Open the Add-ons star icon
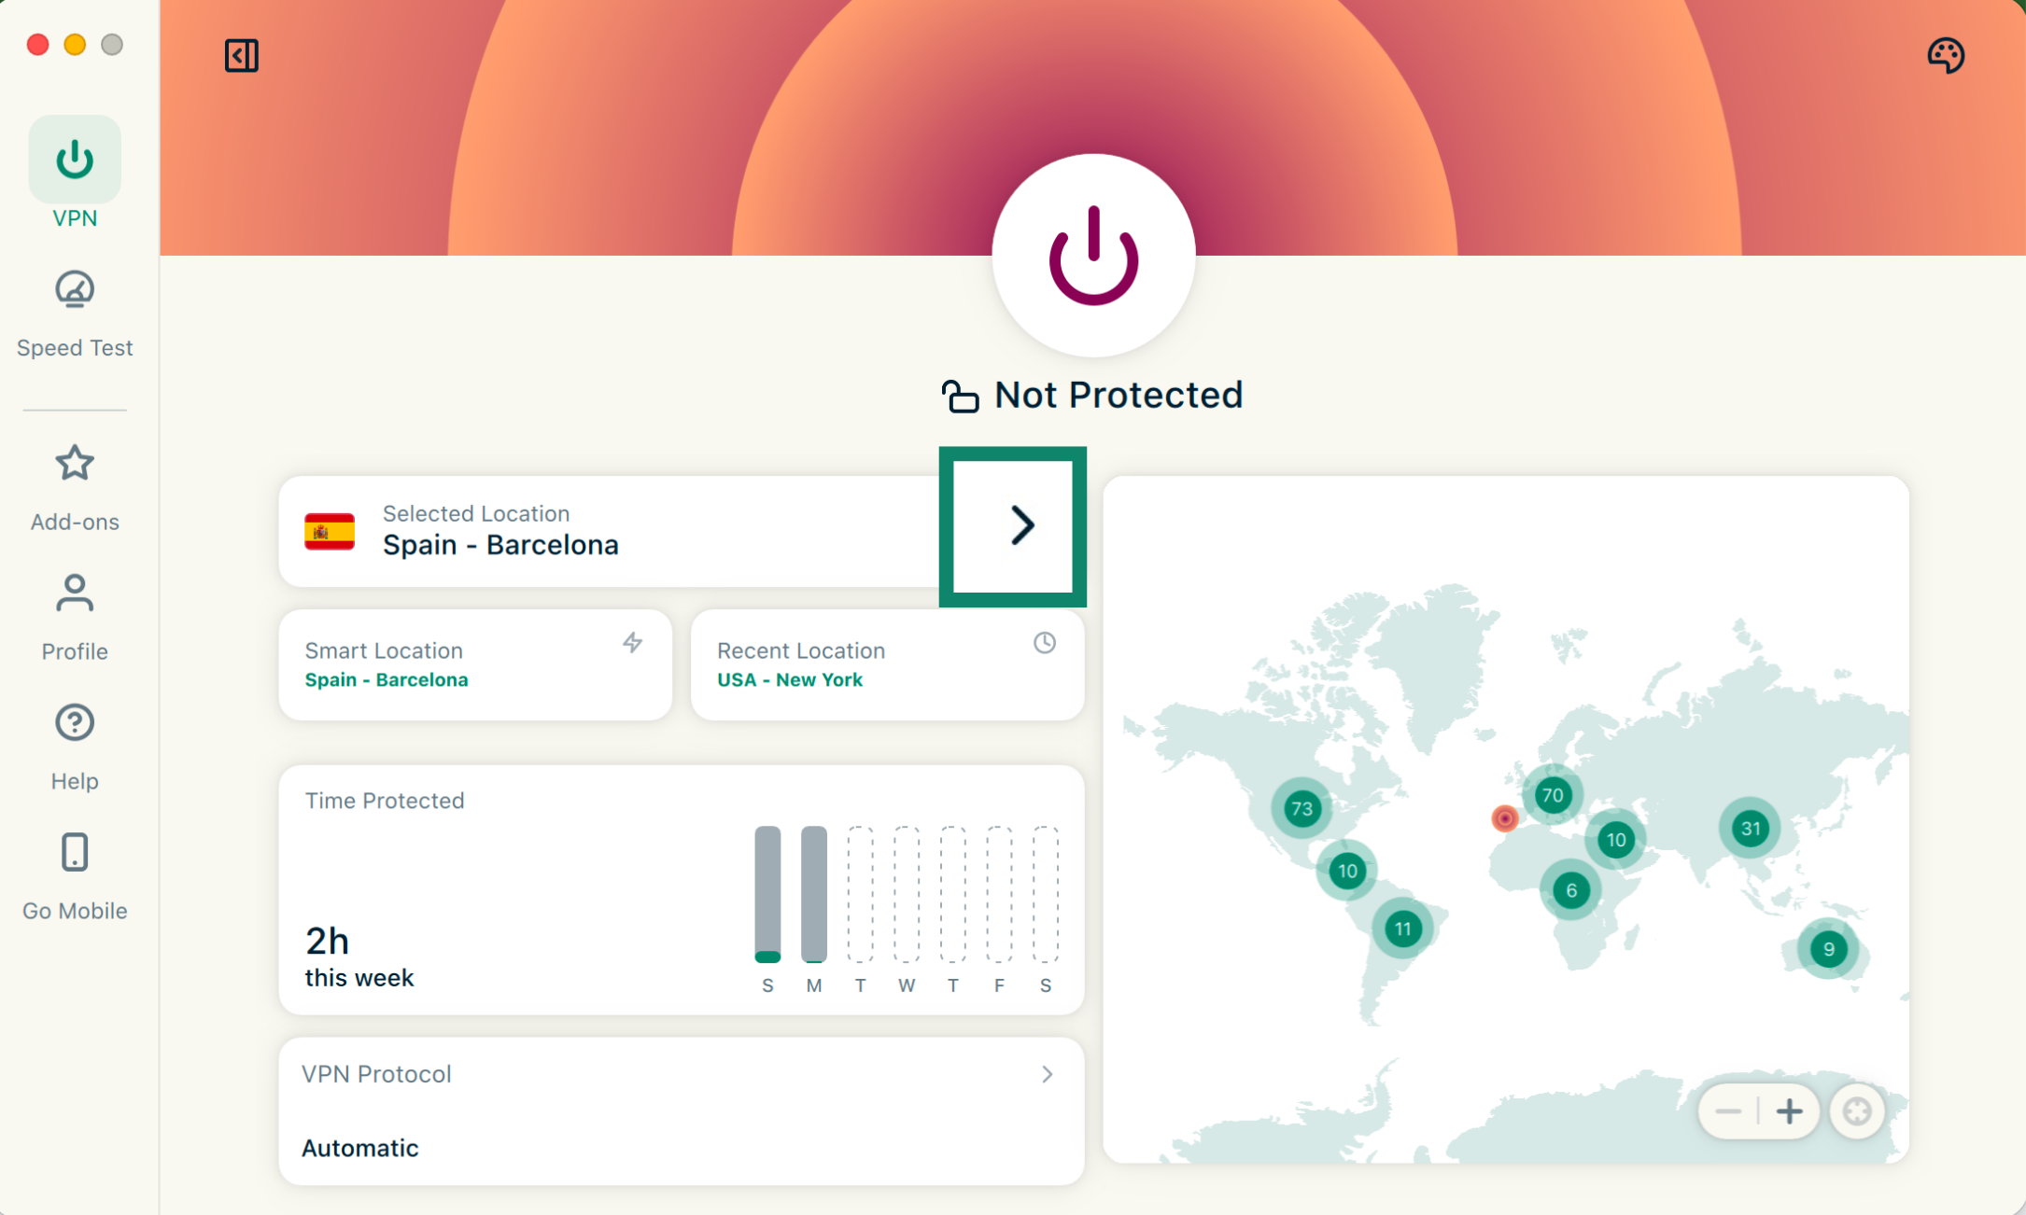Viewport: 2026px width, 1215px height. pyautogui.click(x=75, y=464)
